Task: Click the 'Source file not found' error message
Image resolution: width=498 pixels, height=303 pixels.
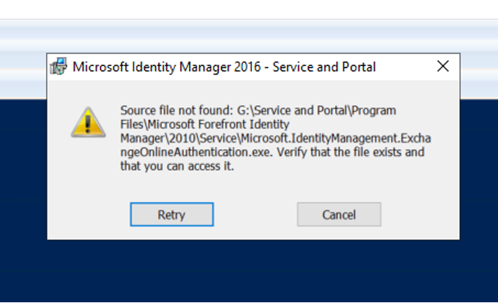Action: click(275, 138)
